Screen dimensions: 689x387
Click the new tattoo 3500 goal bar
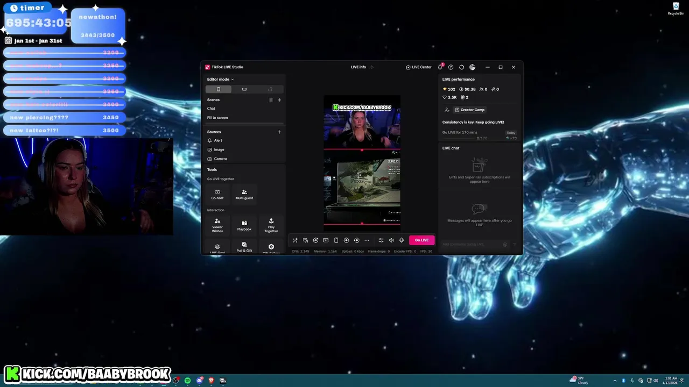(65, 130)
